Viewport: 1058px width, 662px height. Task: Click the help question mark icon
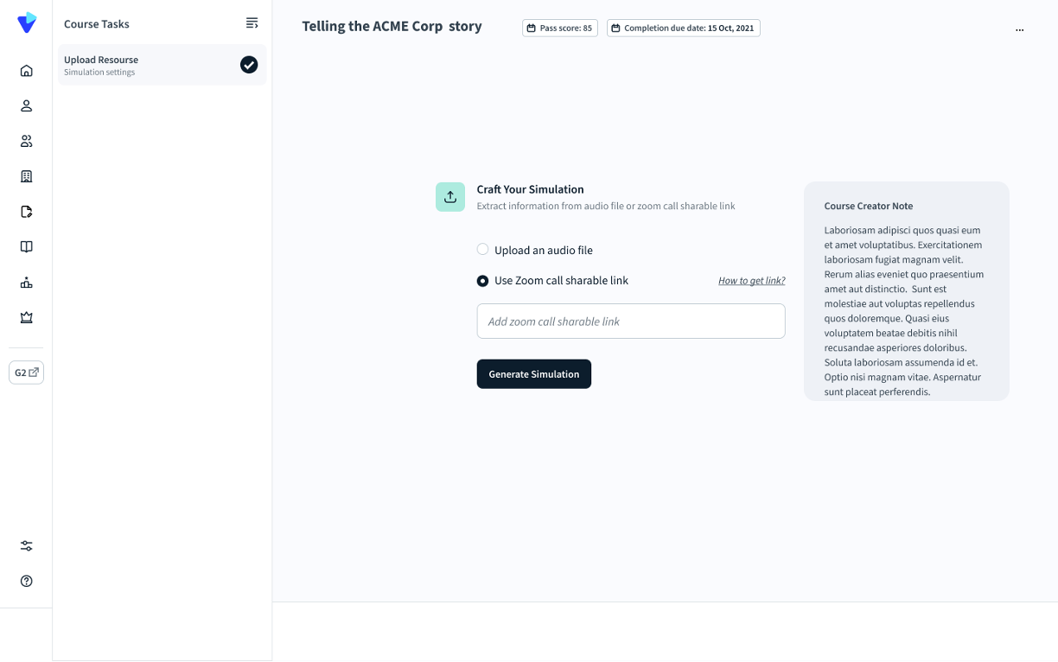point(27,582)
